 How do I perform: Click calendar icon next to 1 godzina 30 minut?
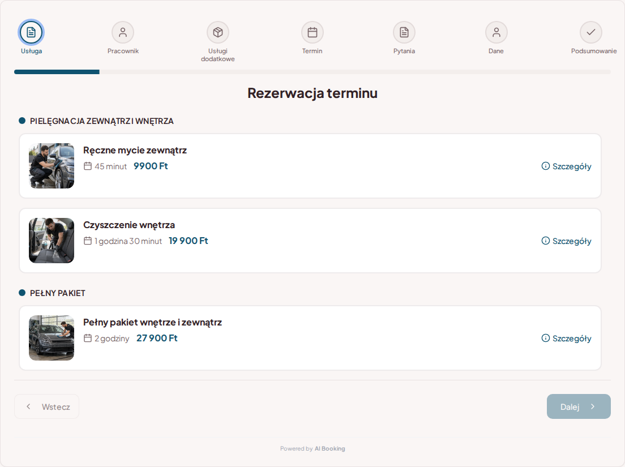[88, 241]
